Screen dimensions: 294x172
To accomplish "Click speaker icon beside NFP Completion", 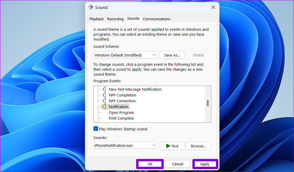I will click(104, 95).
